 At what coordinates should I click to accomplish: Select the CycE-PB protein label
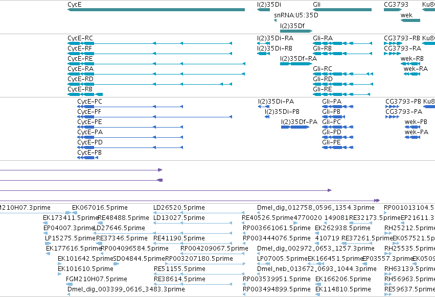click(89, 153)
